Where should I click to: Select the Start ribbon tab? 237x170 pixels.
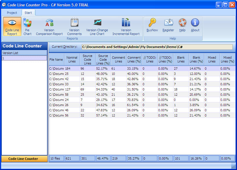point(28,13)
